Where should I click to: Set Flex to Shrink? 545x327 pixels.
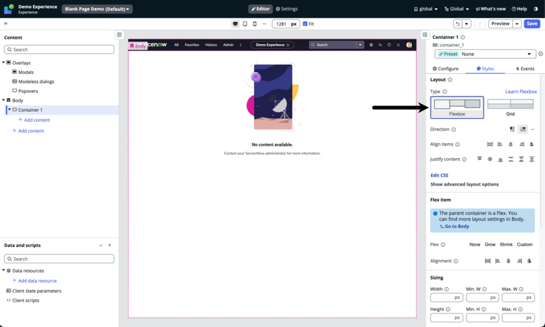point(506,244)
